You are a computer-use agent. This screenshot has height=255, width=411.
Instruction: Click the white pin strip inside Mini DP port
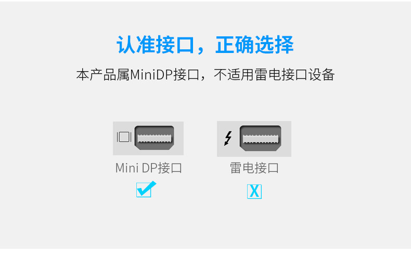click(155, 139)
